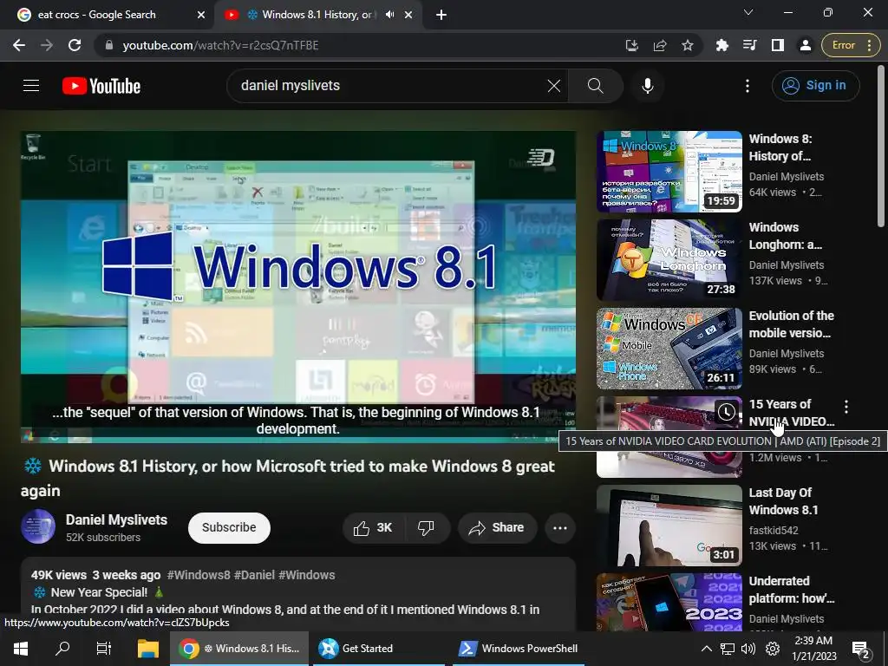This screenshot has height=666, width=888.
Task: Open action menu for 15 Years of NVIDIA
Action: click(846, 407)
